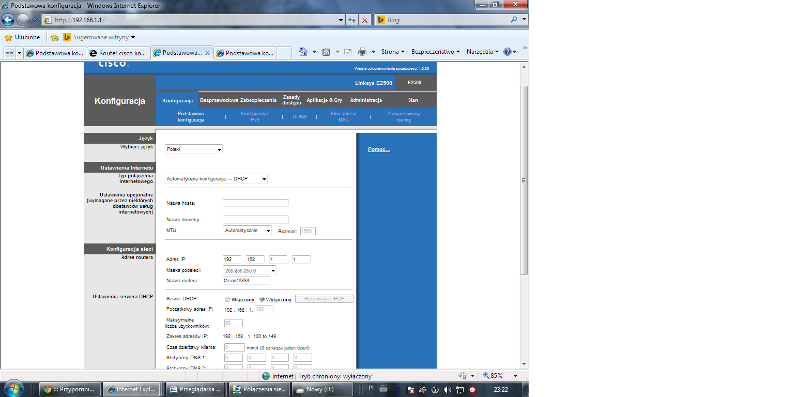Viewport: 799px width, 397px height.
Task: Click the Rezerwacja DHCP button
Action: (x=324, y=299)
